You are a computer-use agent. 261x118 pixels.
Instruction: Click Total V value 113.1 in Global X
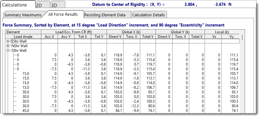151,78
